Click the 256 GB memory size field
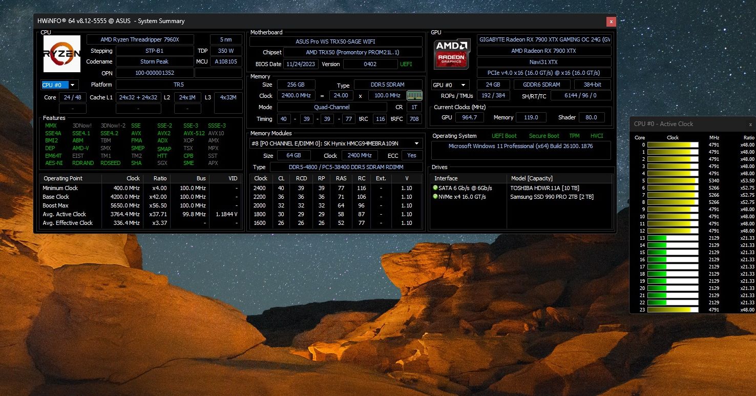Screen dimensions: 756x396 click(x=296, y=85)
